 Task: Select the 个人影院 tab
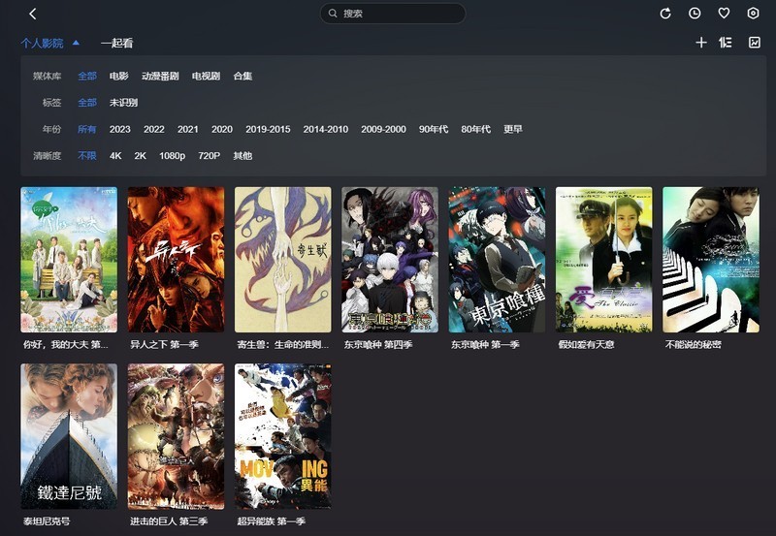tap(42, 43)
